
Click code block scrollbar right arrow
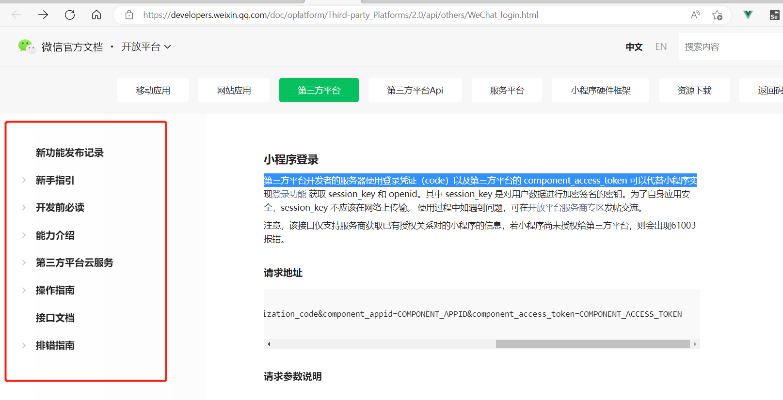695,344
